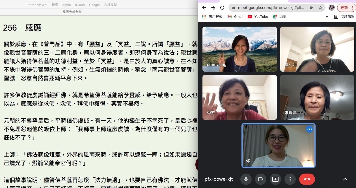Open the three-dot more options menu in call bar
Viewport: 356px width, 188px height.
290,179
